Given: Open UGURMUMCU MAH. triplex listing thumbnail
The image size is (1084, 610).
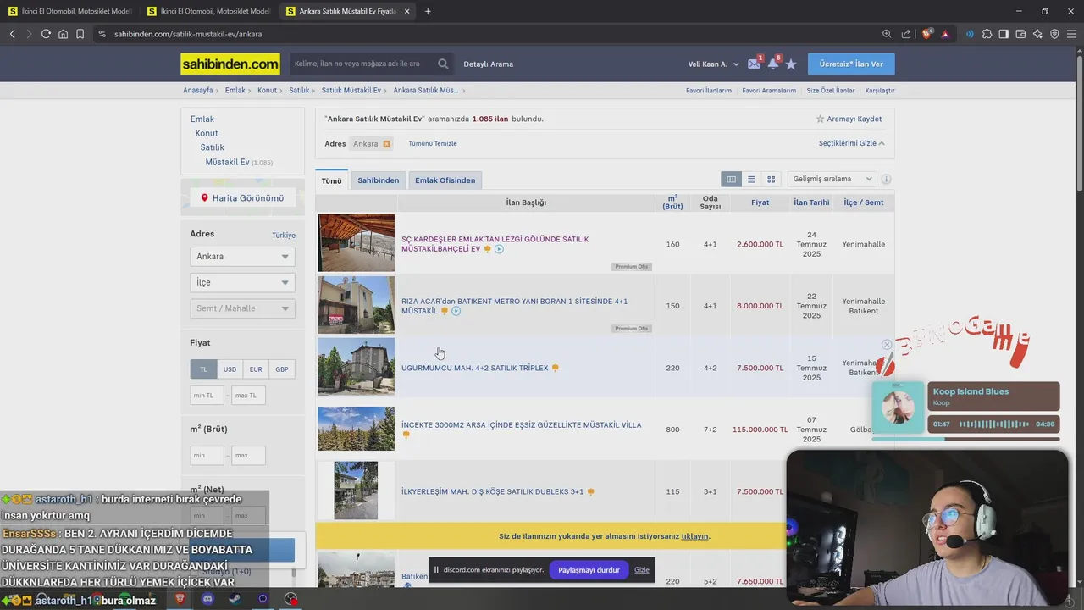Looking at the screenshot, I should coord(356,367).
